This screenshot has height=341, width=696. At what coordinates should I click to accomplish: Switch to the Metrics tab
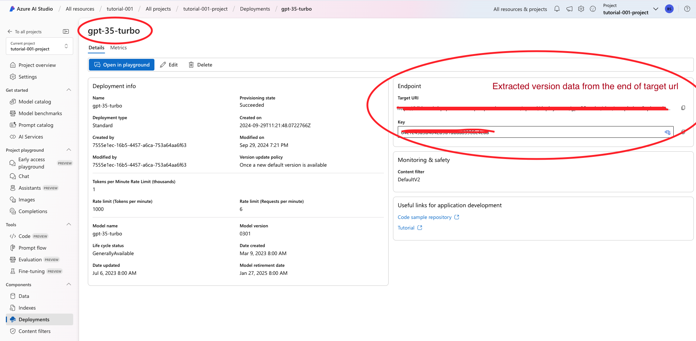coord(119,48)
